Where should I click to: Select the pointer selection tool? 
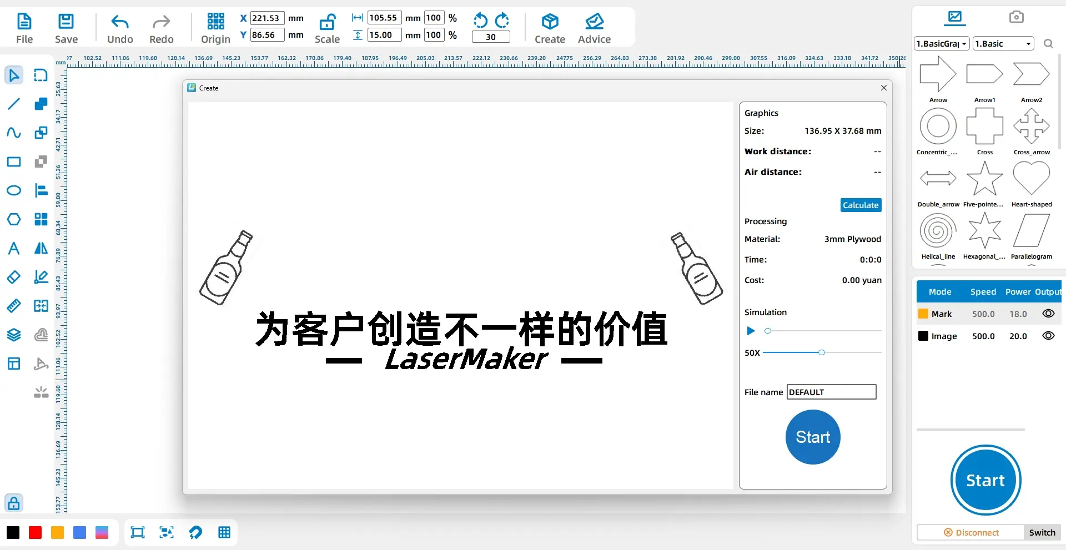tap(14, 75)
